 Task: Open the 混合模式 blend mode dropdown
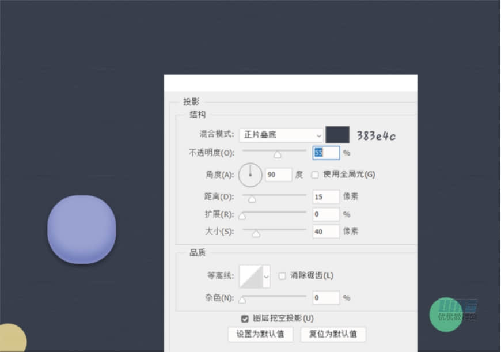tap(281, 135)
